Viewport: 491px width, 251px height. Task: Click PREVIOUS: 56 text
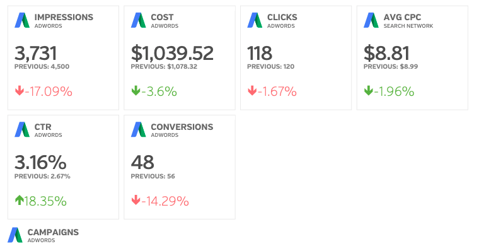point(153,176)
